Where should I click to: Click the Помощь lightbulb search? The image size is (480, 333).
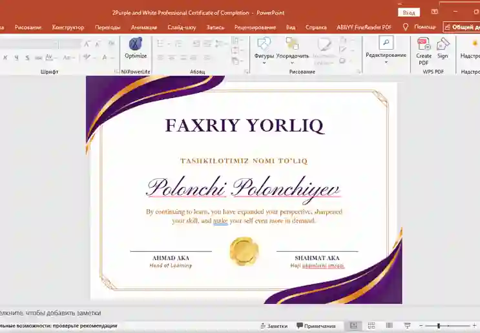[419, 27]
